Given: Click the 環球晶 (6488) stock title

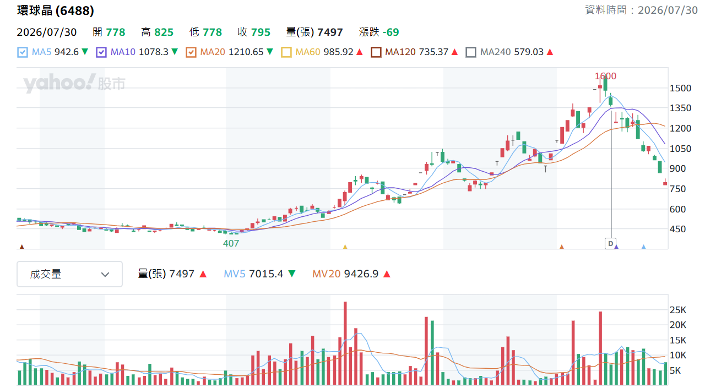Looking at the screenshot, I should [56, 10].
